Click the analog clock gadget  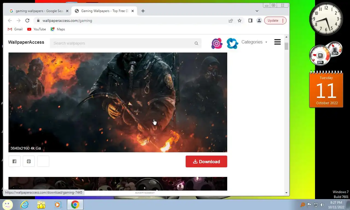click(326, 19)
